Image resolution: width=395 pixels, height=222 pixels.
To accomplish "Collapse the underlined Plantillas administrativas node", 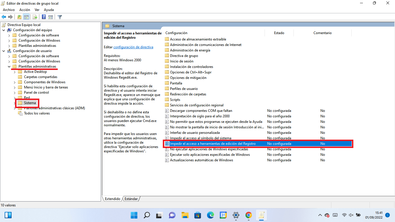I will [x=9, y=66].
